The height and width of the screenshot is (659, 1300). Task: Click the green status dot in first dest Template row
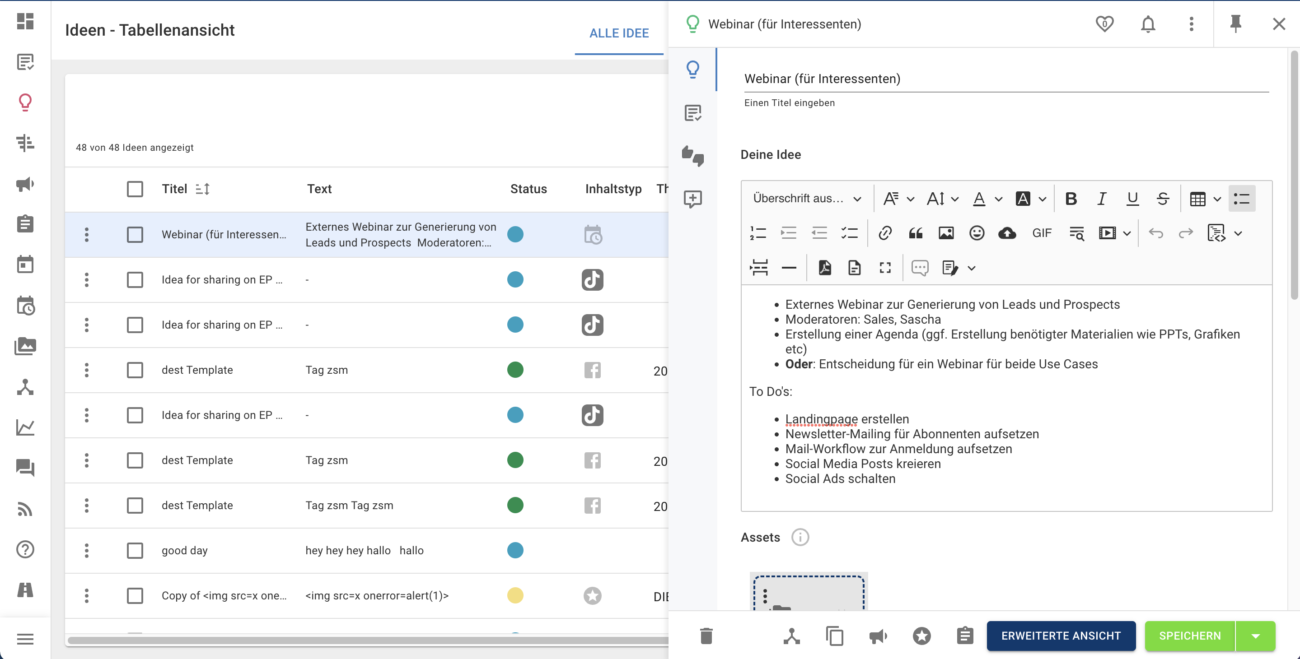coord(515,370)
